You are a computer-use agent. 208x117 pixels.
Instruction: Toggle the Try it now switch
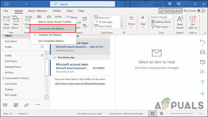(x=201, y=11)
